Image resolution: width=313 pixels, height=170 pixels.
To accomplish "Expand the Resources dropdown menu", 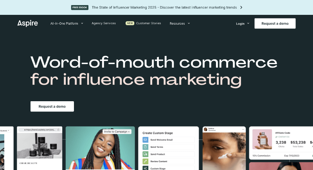I will pos(180,23).
